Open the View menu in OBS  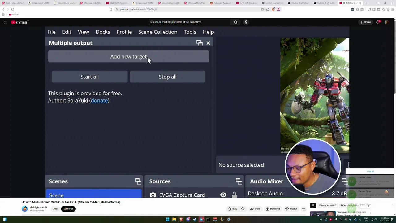tap(84, 32)
